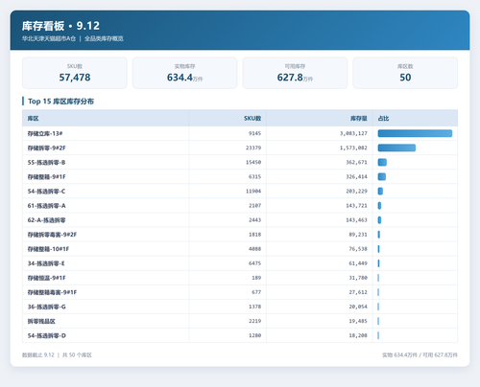Click the 占比 bar for 54-拣选拆零-C
The width and height of the screenshot is (480, 387).
pyautogui.click(x=380, y=192)
